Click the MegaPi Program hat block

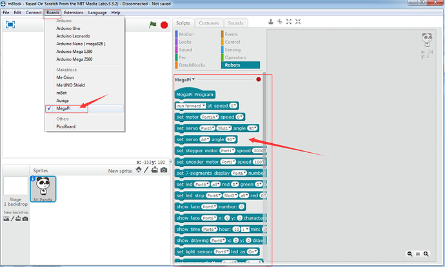pos(195,94)
